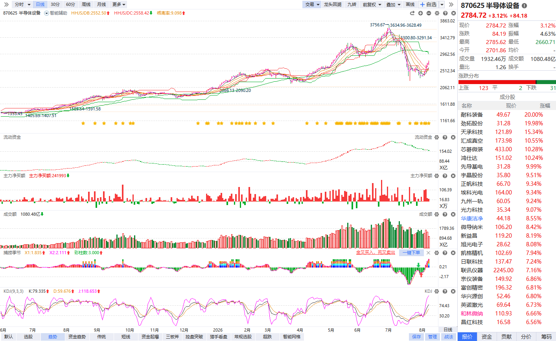
Task: Open the 更多 period dropdown
Action: [119, 4]
